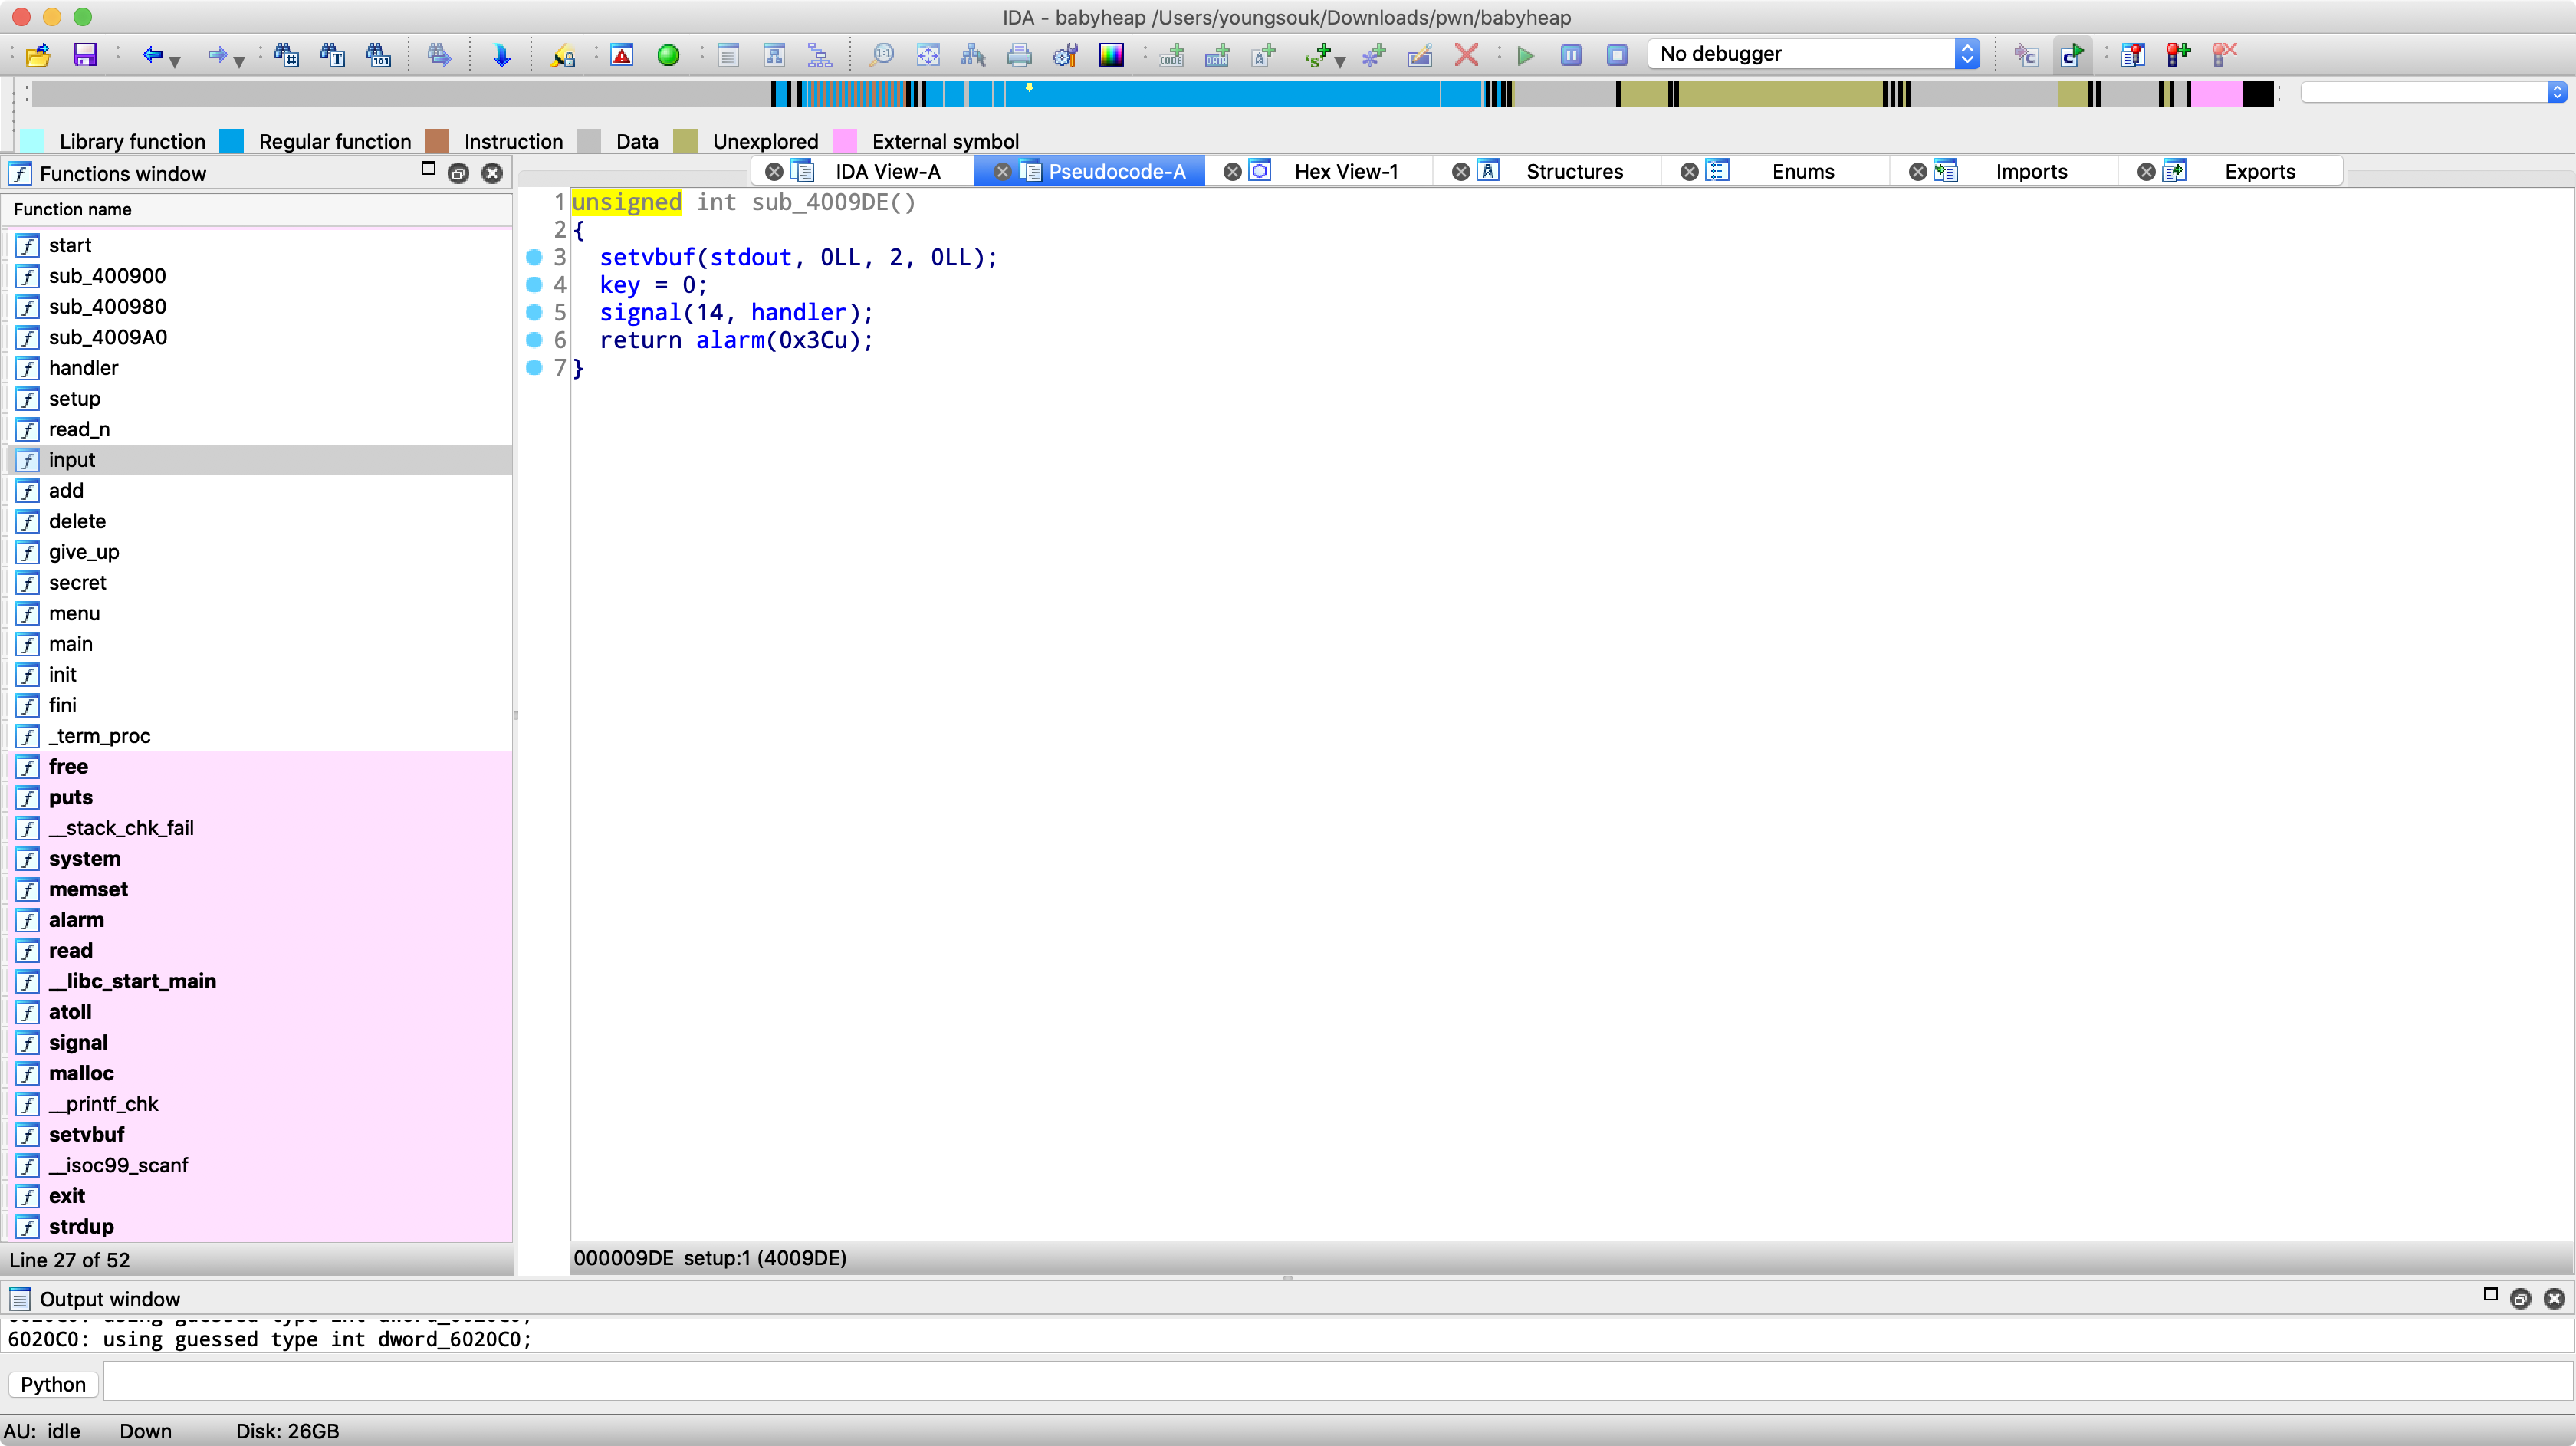Click the Python language button
2576x1446 pixels.
(x=53, y=1384)
